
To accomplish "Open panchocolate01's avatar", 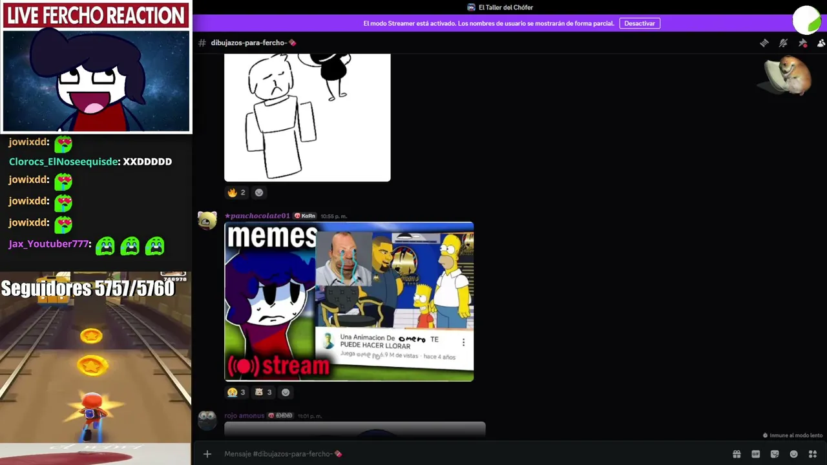I will 207,221.
